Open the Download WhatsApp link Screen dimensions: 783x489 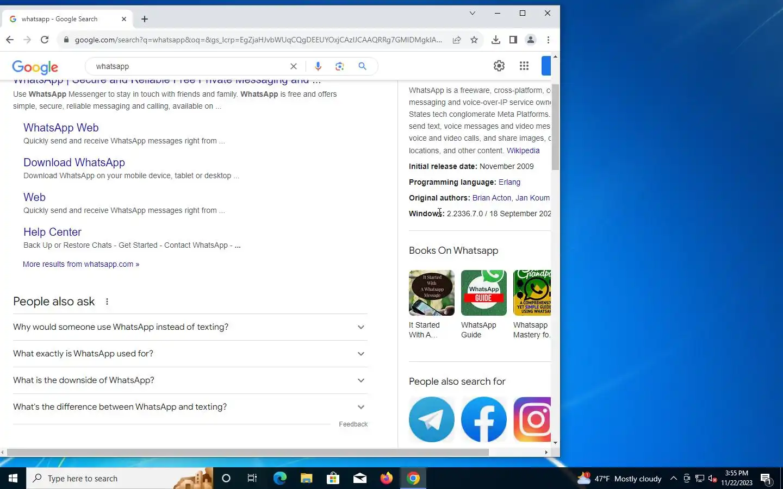coord(74,162)
